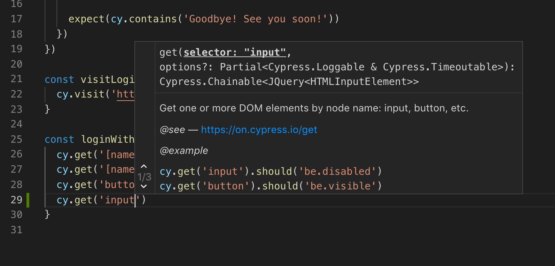Click the visitLogi function name
The height and width of the screenshot is (266, 555).
108,79
